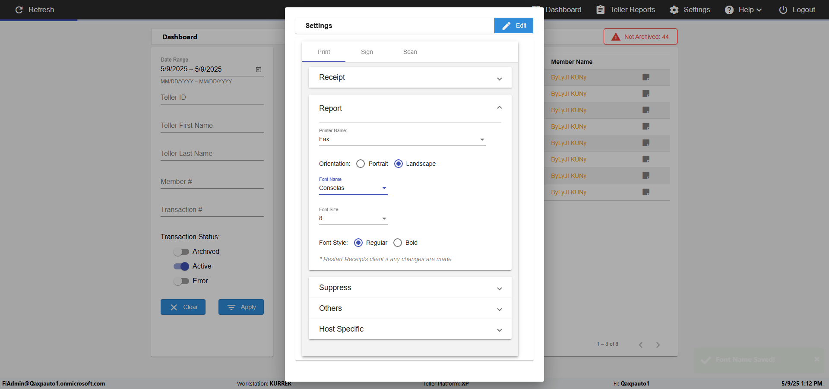The height and width of the screenshot is (389, 829).
Task: Click the Teller Last Name field
Action: pyautogui.click(x=212, y=154)
